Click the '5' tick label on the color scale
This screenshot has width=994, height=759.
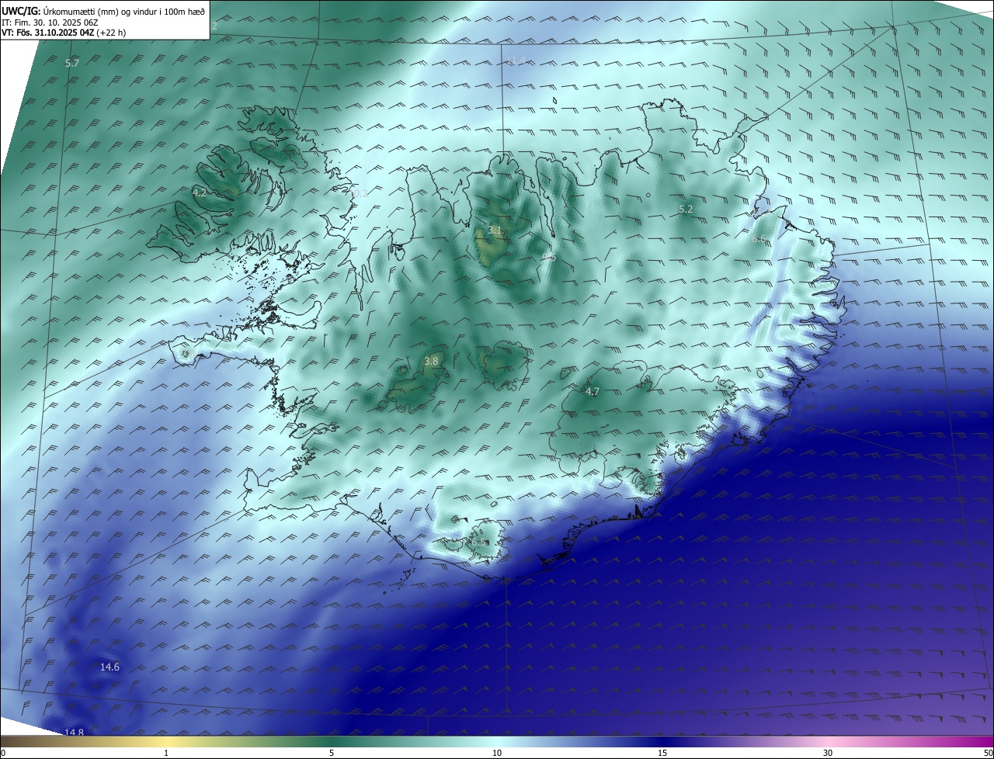(x=332, y=753)
